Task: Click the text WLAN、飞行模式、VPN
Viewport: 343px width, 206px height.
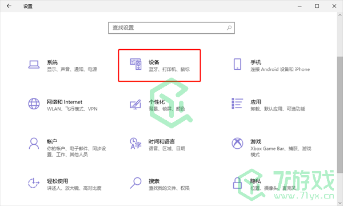Action: (72, 109)
